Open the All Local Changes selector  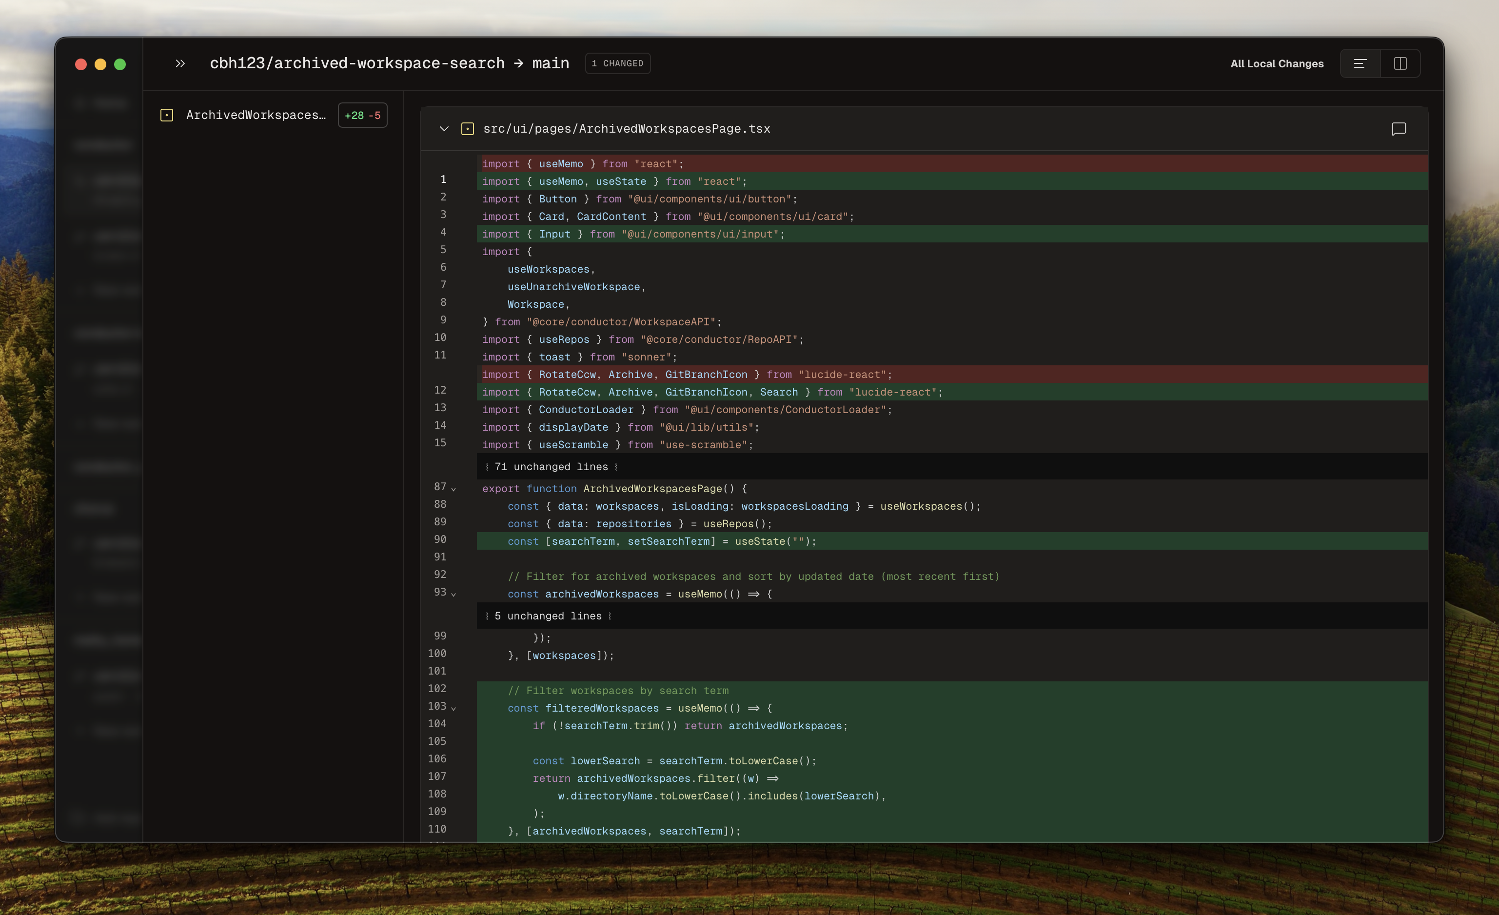click(1276, 63)
